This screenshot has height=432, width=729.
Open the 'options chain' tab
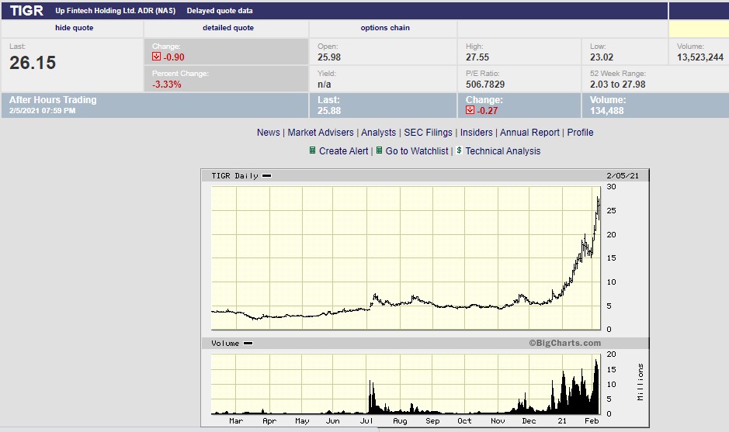[385, 28]
